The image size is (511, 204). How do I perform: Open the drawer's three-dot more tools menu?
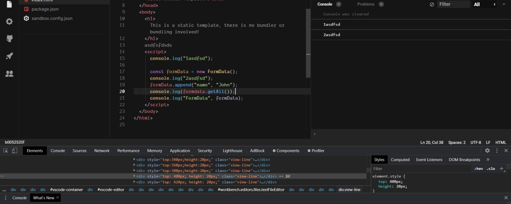point(5,198)
